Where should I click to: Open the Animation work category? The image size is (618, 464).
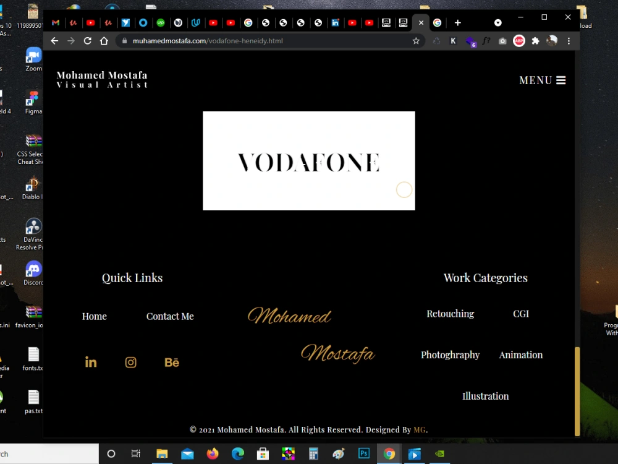point(521,354)
